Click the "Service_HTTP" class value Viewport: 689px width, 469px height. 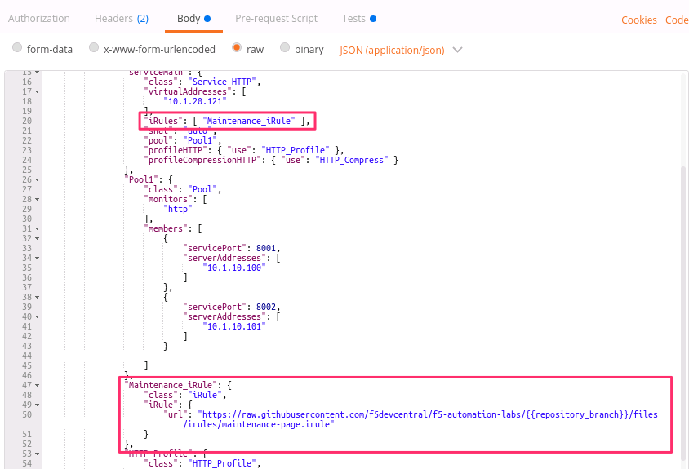point(222,82)
